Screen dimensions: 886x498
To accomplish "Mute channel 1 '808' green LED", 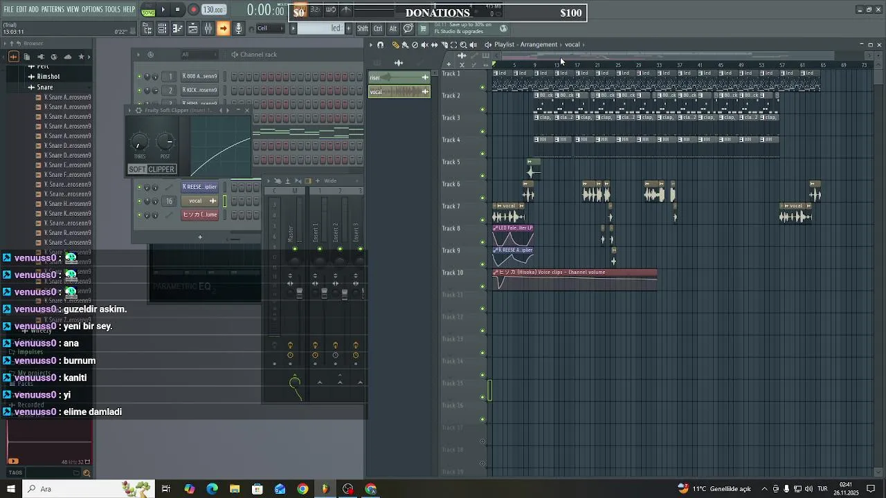I will pyautogui.click(x=139, y=77).
